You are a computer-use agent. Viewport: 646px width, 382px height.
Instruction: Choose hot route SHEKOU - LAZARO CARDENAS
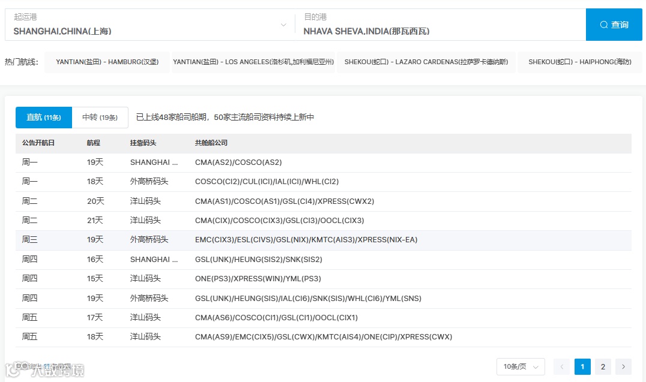pyautogui.click(x=426, y=62)
